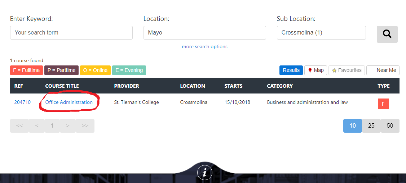406x183 pixels.
Task: Toggle the O = Online filter
Action: pos(95,70)
